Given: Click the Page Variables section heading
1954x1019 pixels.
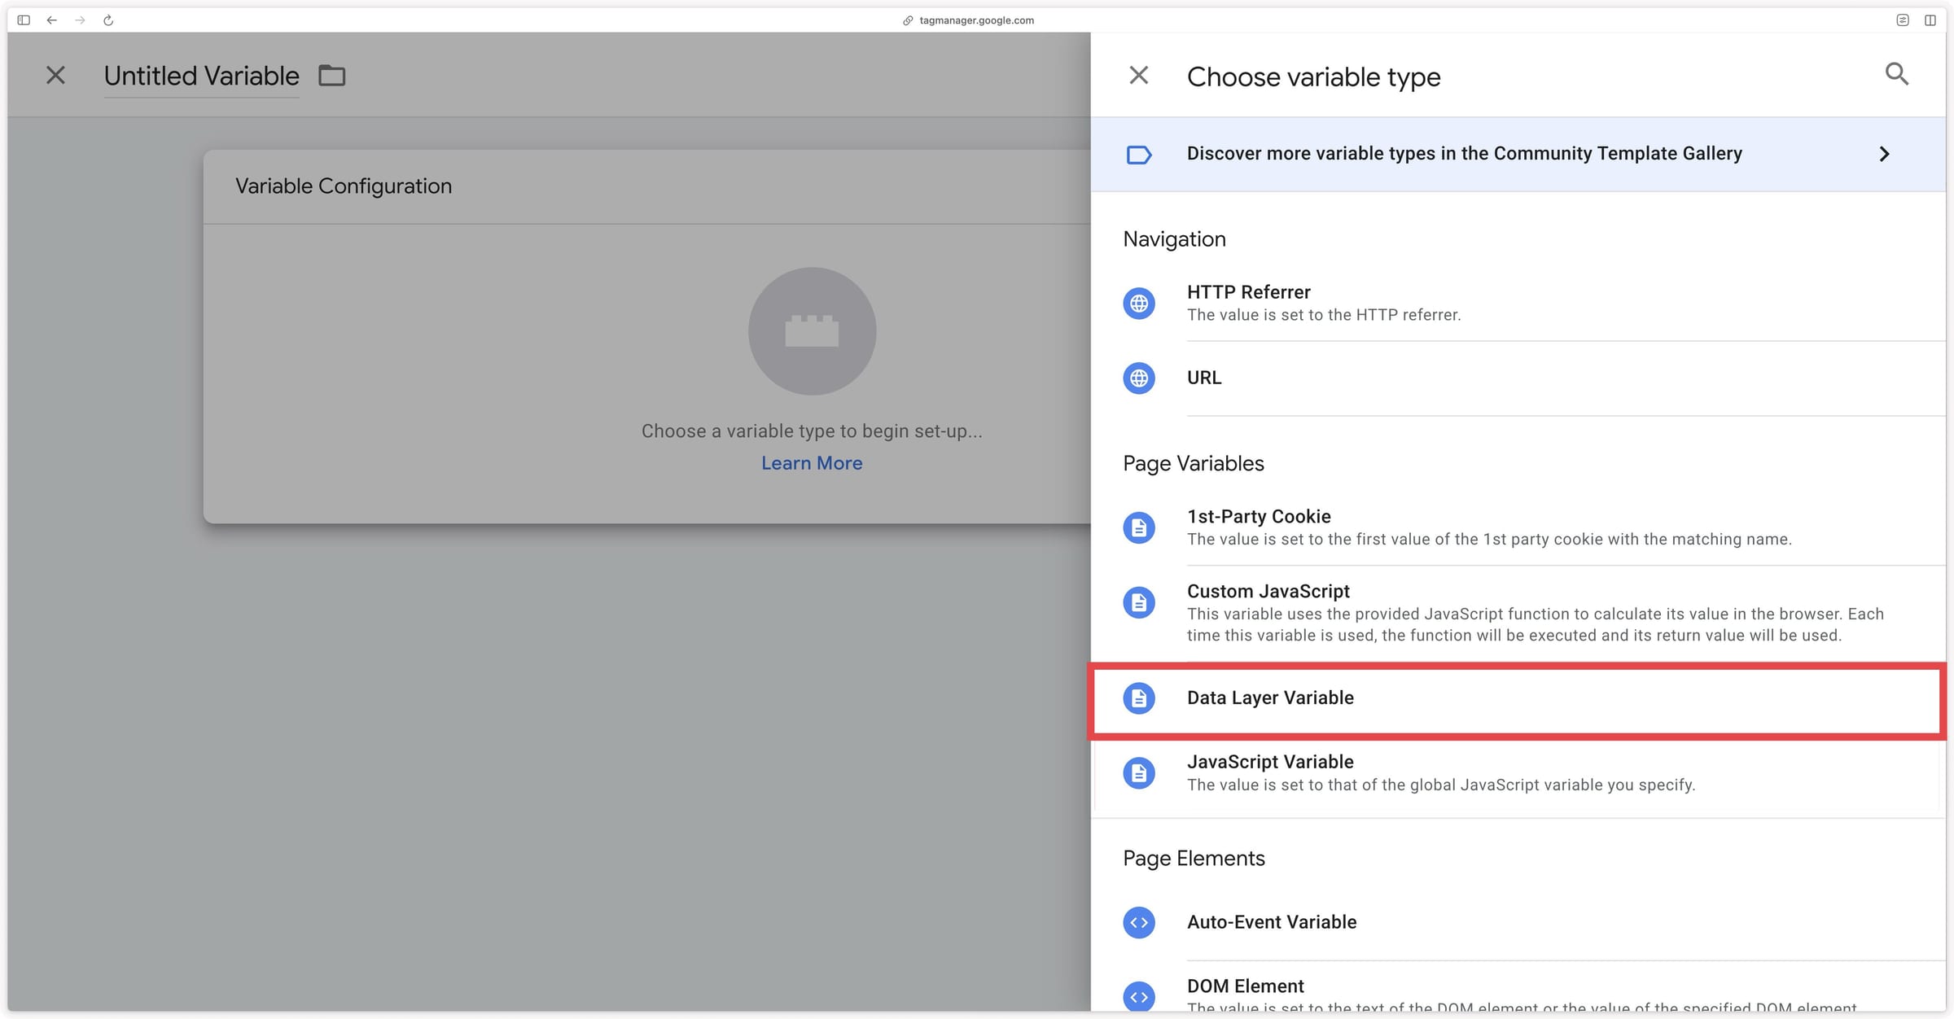Looking at the screenshot, I should coord(1193,464).
